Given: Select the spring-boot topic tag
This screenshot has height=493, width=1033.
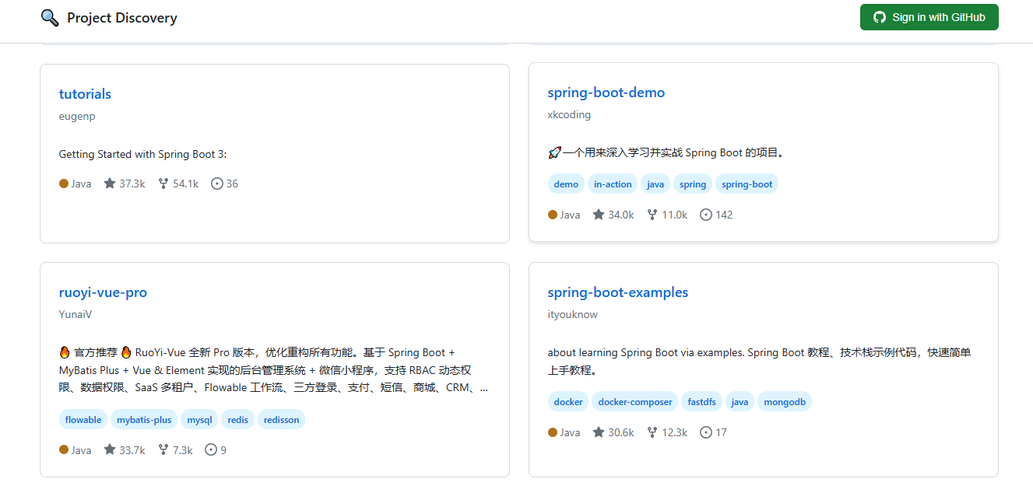Looking at the screenshot, I should click(x=747, y=184).
